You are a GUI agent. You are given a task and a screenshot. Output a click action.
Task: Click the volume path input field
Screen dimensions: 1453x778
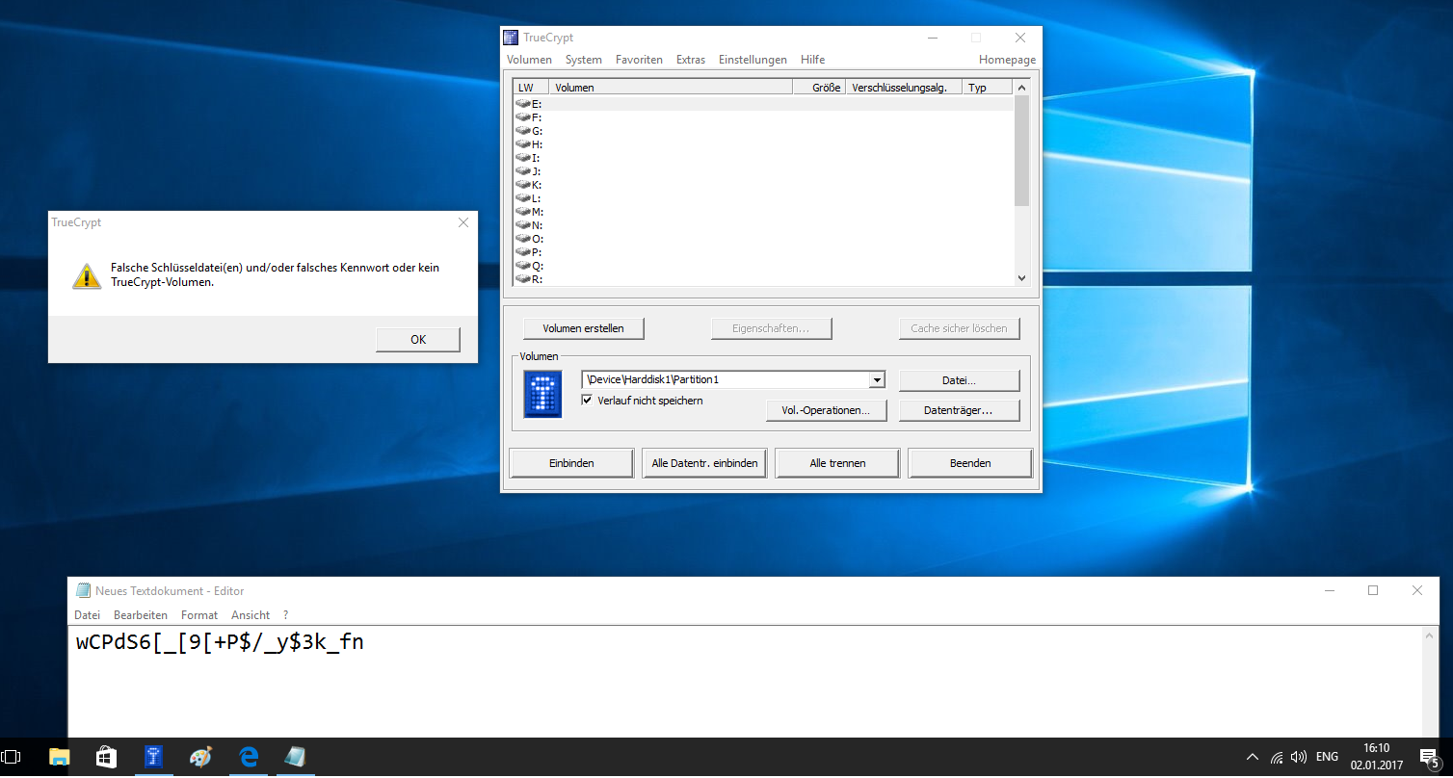point(726,379)
